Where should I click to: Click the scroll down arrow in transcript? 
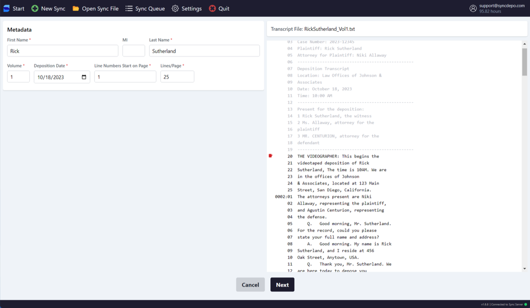click(524, 268)
